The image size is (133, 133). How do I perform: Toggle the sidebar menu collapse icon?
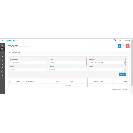tap(2, 41)
